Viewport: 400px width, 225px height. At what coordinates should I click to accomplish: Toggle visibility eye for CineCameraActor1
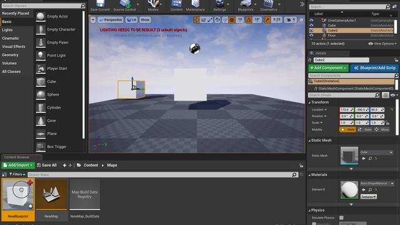[x=311, y=20]
